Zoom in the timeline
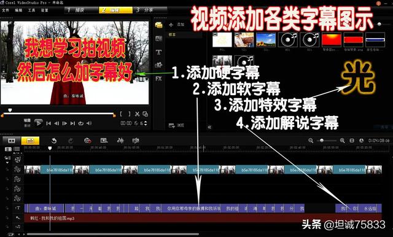This screenshot has height=237, width=393. point(343,141)
